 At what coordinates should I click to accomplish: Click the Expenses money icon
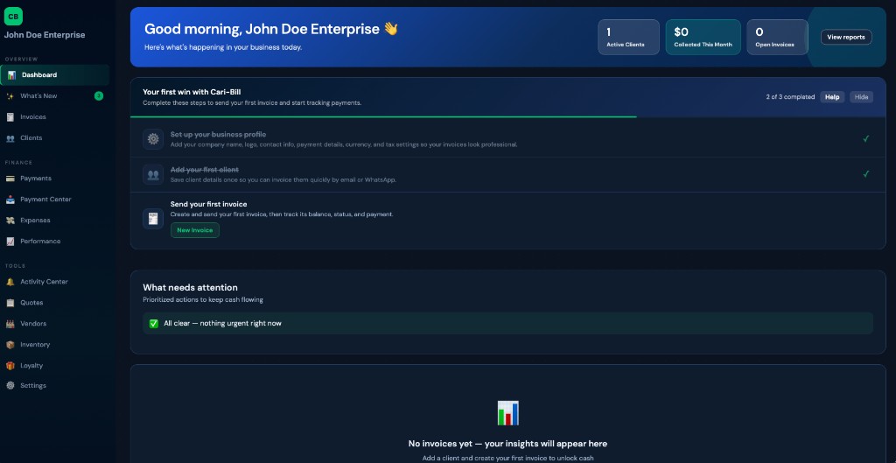10,220
